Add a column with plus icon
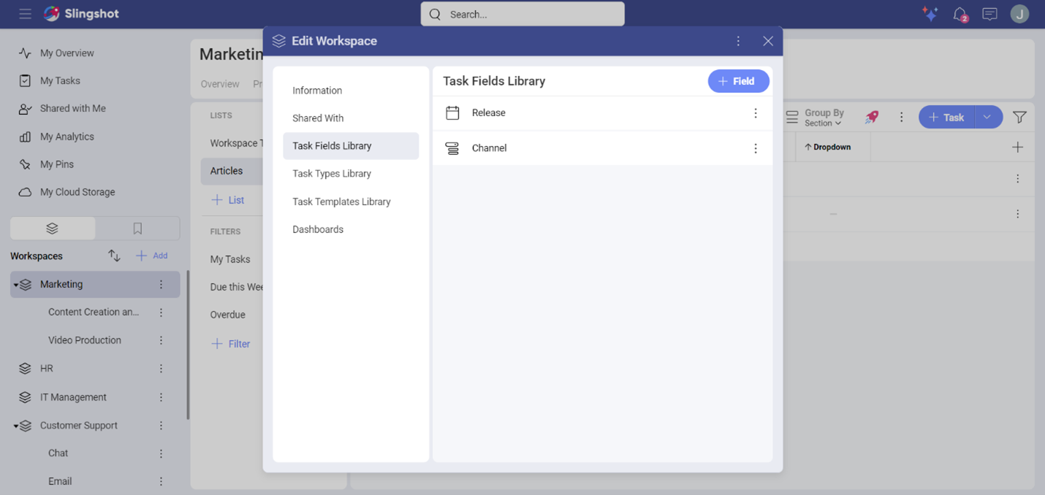 click(x=1017, y=147)
